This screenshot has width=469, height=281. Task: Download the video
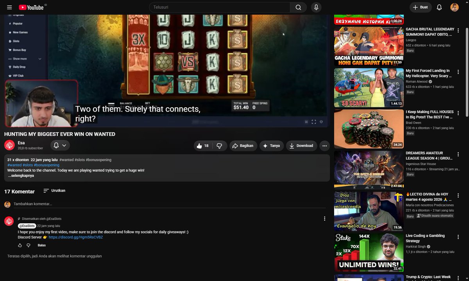coord(301,146)
